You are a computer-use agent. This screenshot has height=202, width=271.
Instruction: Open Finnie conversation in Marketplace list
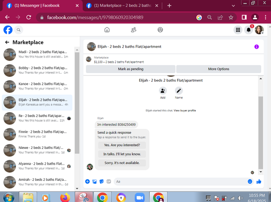[x=37, y=134]
